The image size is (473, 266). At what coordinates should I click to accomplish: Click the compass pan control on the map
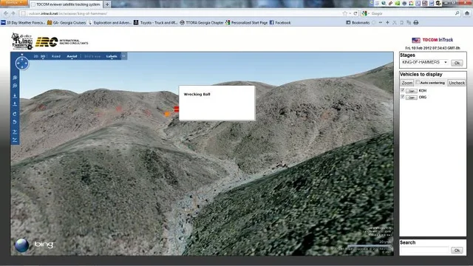click(x=22, y=64)
